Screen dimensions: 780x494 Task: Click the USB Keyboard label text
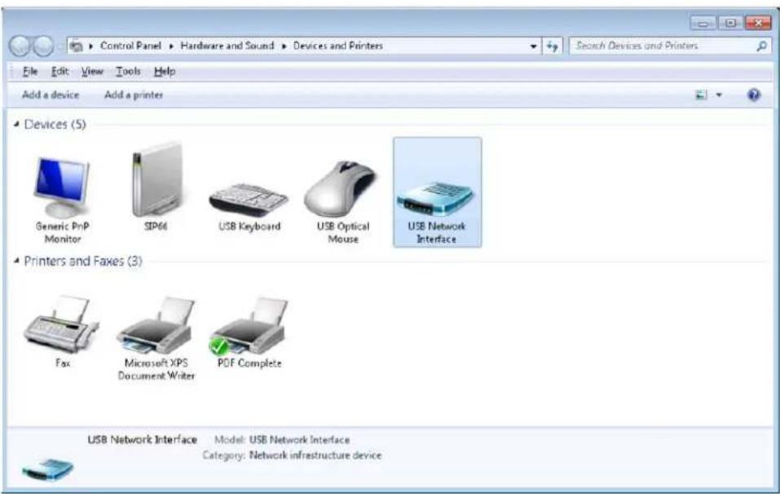pyautogui.click(x=249, y=227)
